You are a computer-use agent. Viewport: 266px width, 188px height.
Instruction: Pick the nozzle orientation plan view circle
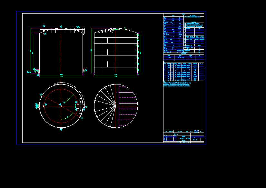coord(61,106)
